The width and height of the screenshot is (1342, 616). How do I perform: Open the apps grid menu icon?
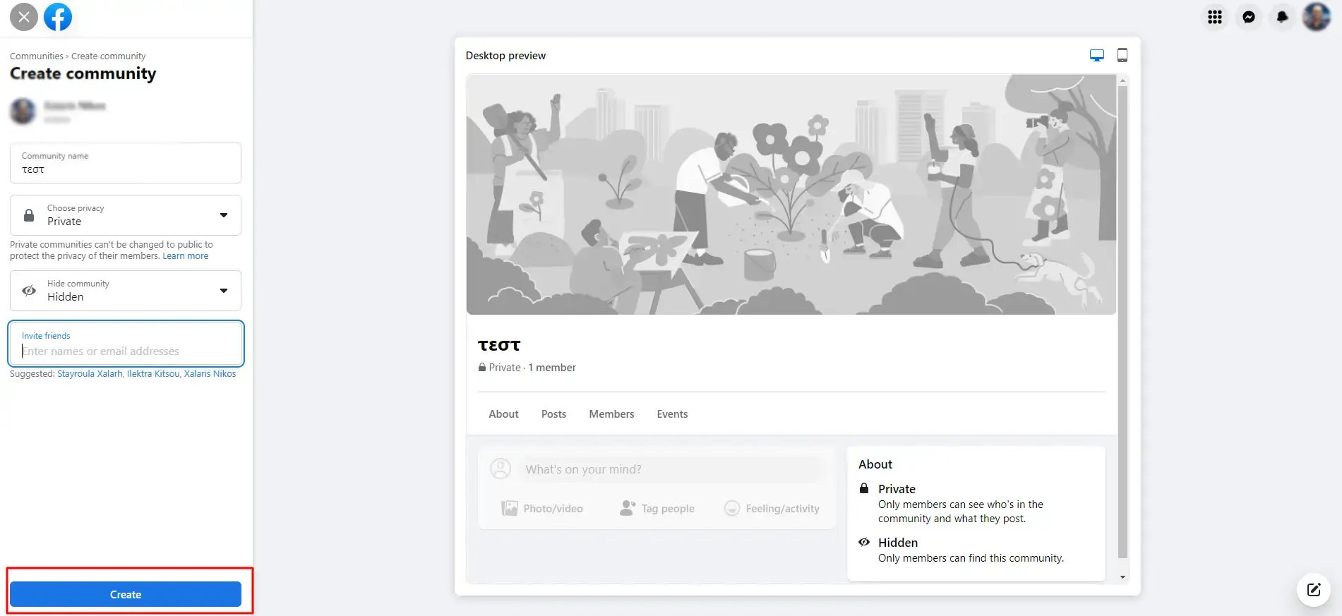click(x=1215, y=17)
